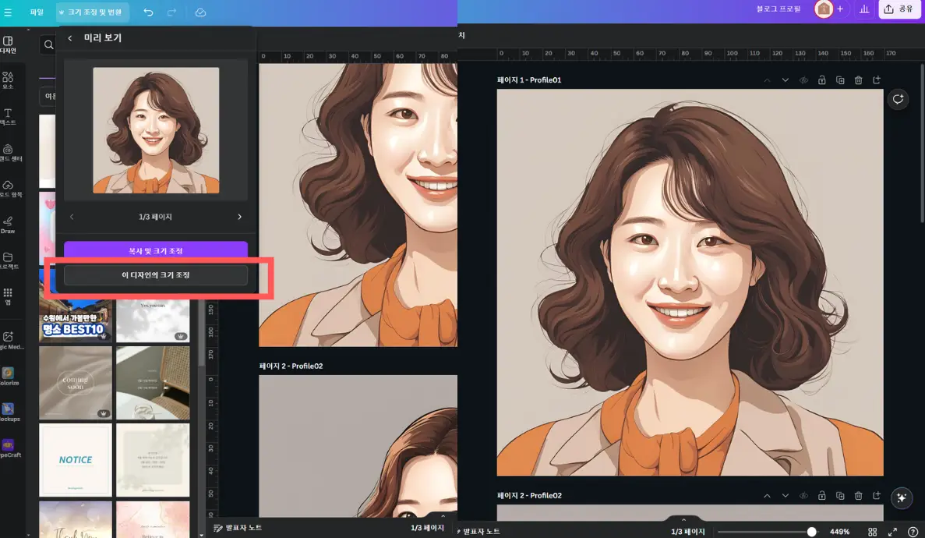Advance preview with right page arrow
The width and height of the screenshot is (925, 538).
click(239, 217)
